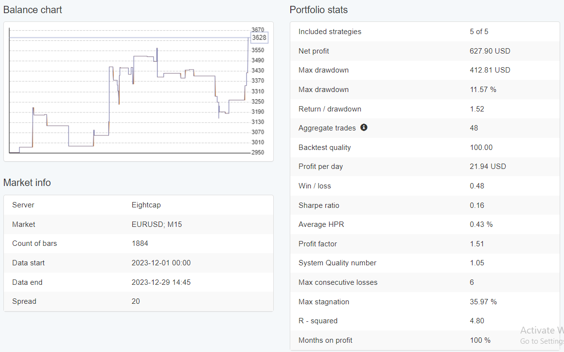564x352 pixels.
Task: Click the Count of bars label
Action: coord(35,243)
